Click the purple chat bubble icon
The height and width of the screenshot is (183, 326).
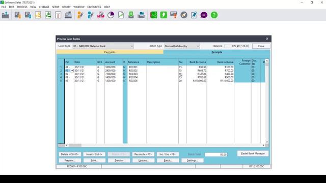click(x=204, y=15)
